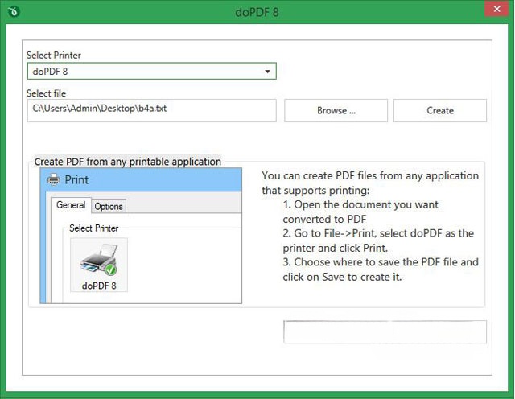This screenshot has width=515, height=399.
Task: Click the 'Select Printer' label above dropdown
Action: 54,56
